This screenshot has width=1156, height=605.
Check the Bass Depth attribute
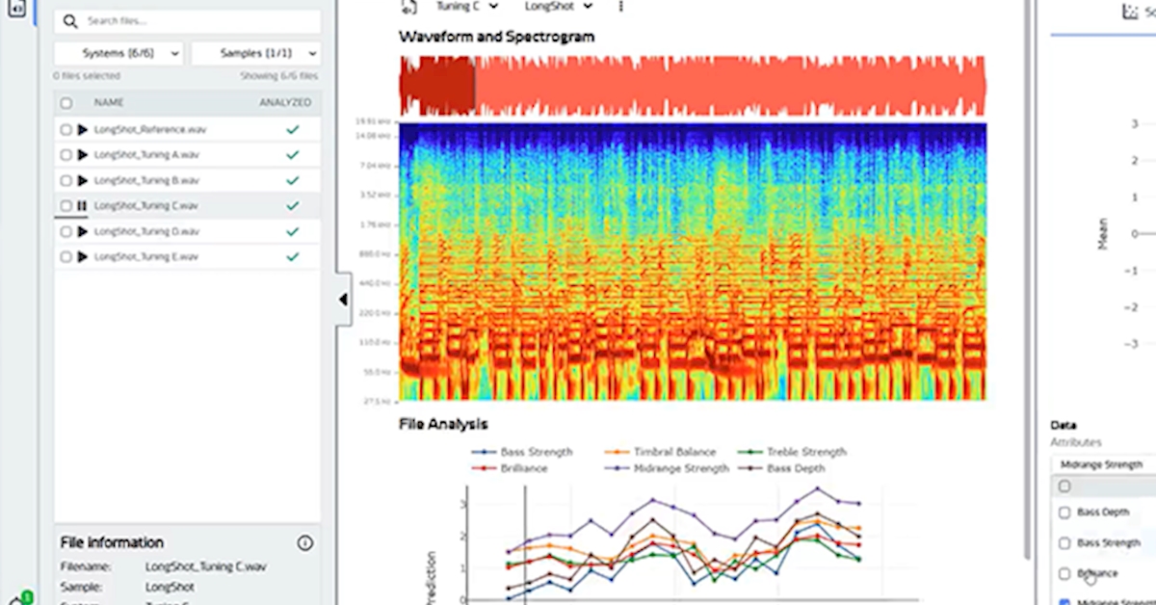(x=1064, y=512)
